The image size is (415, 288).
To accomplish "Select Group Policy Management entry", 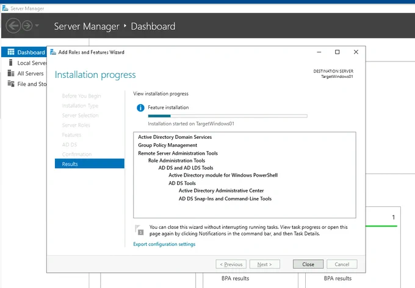I will 168,145.
